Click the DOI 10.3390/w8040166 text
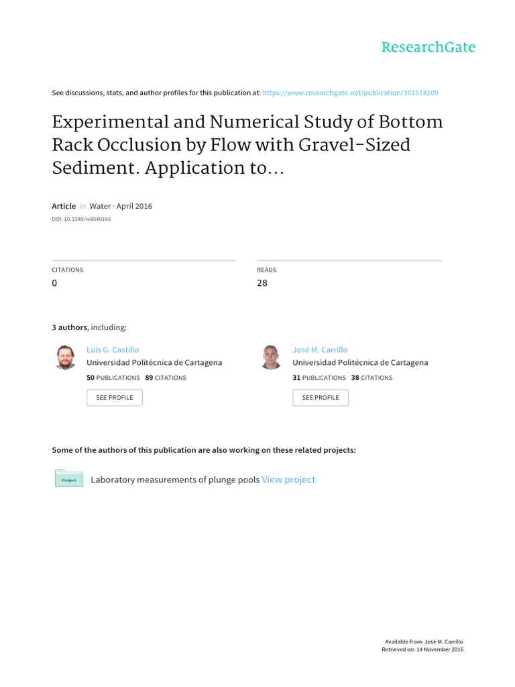 pos(81,219)
